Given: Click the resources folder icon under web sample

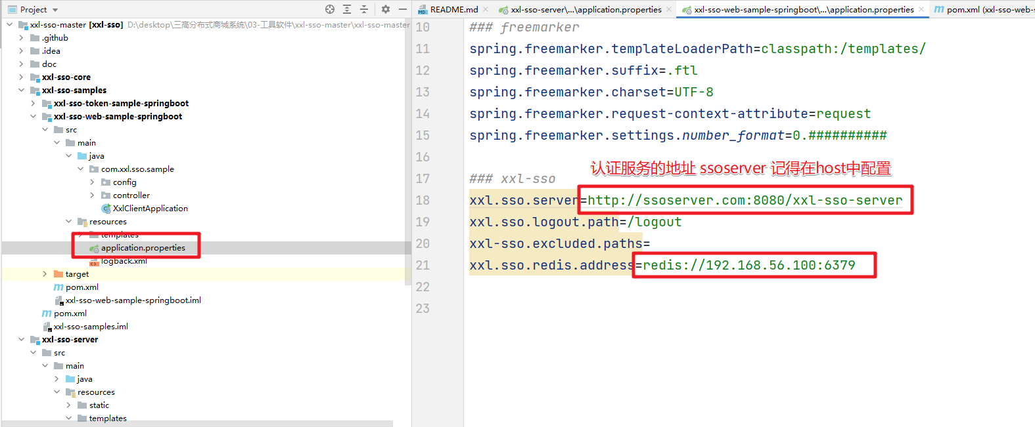Looking at the screenshot, I should [82, 222].
